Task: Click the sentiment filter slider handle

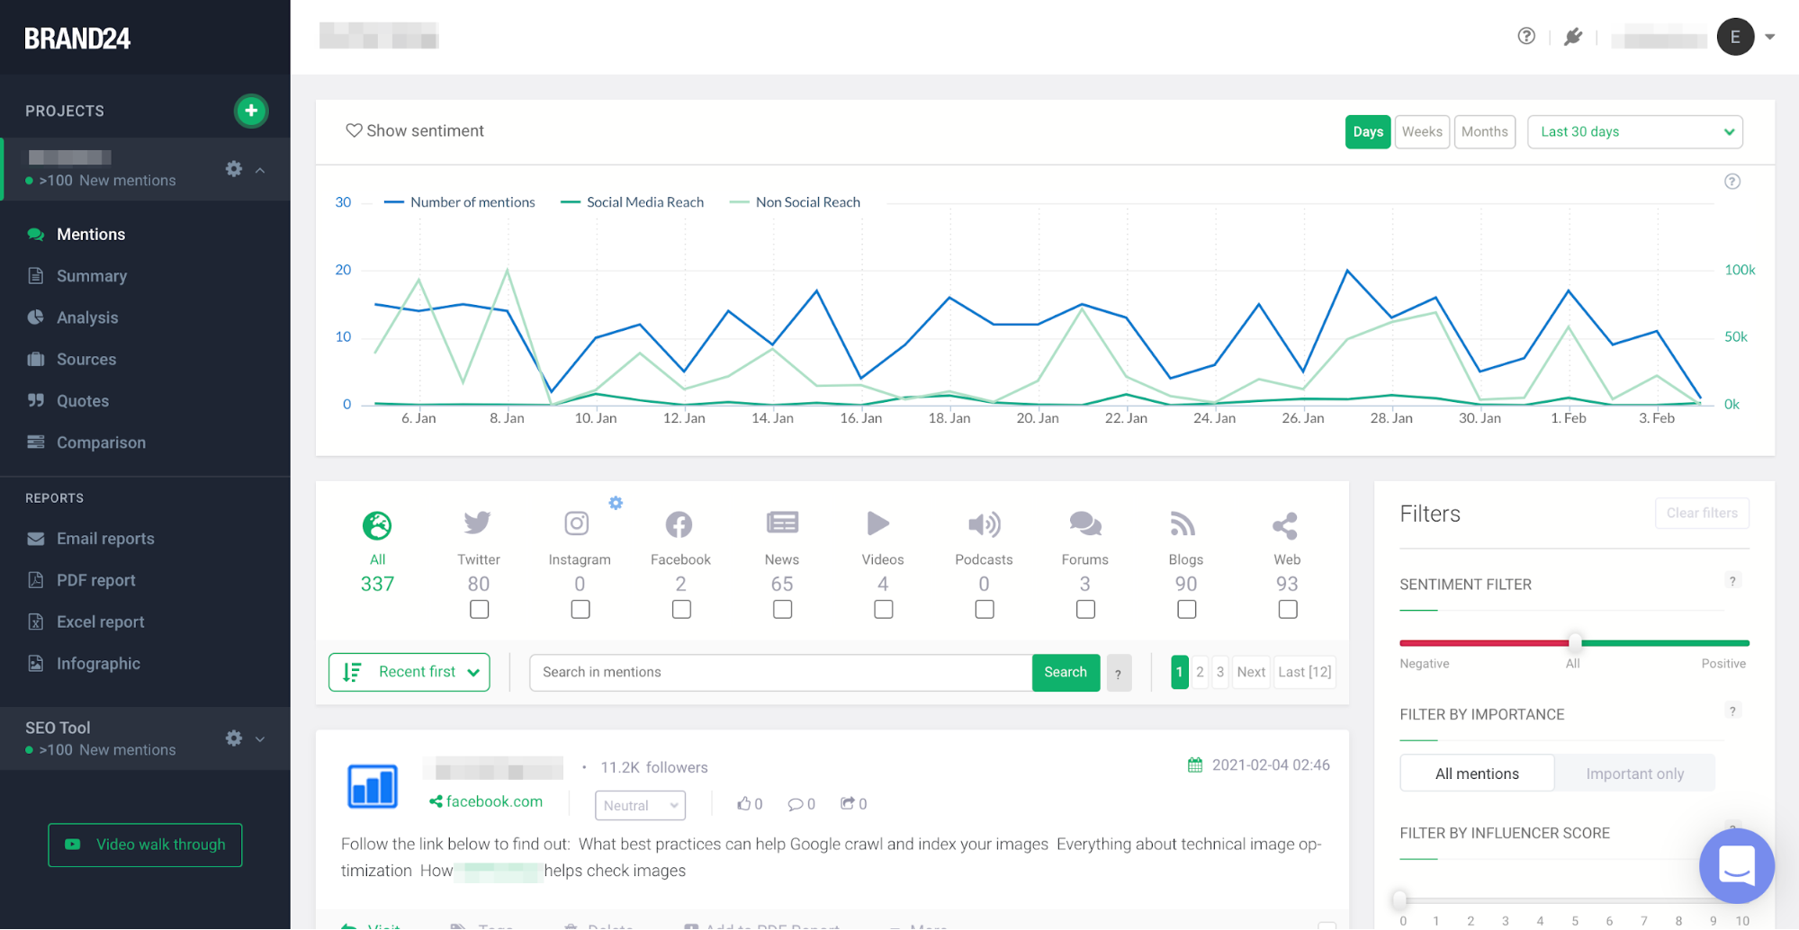Action: (x=1574, y=642)
